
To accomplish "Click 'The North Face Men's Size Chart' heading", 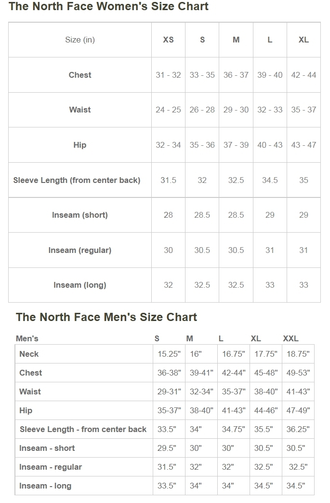I will coord(106,317).
